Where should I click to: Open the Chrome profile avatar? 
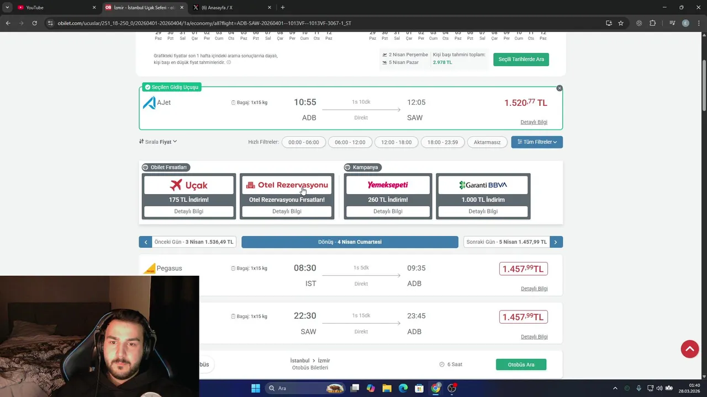[x=685, y=23]
